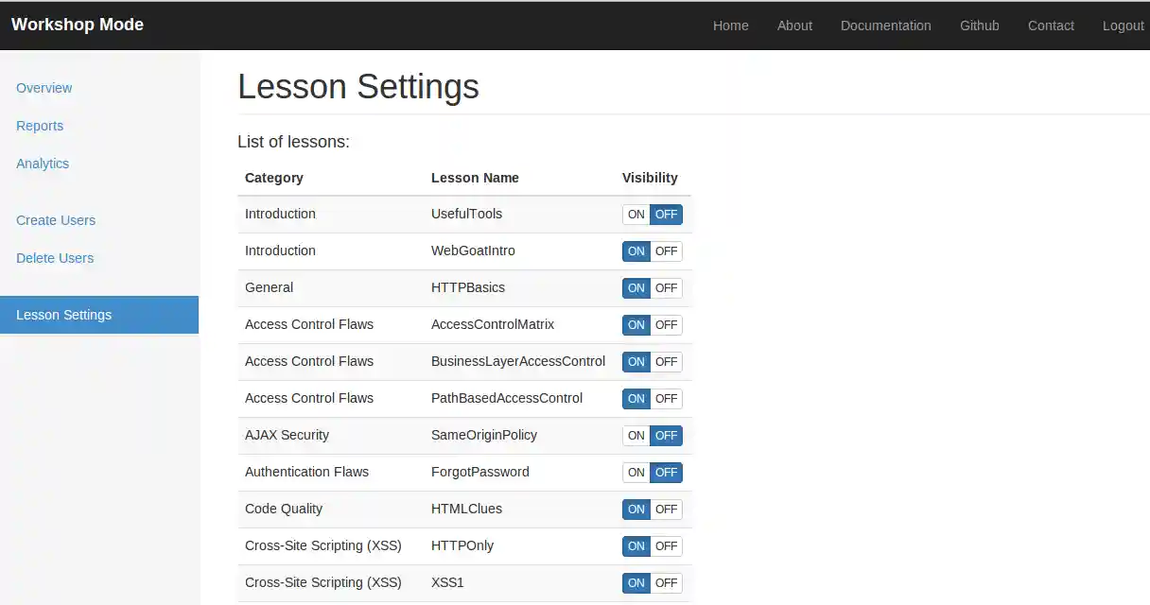This screenshot has height=605, width=1150.
Task: Hide the HTMLClues lesson
Action: pos(667,510)
